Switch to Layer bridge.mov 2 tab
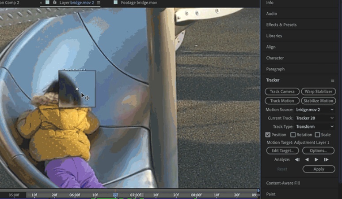 pyautogui.click(x=76, y=3)
